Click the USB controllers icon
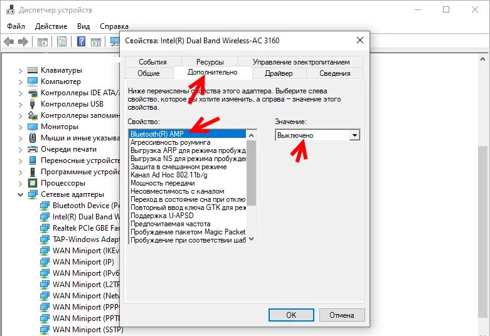 (x=32, y=104)
